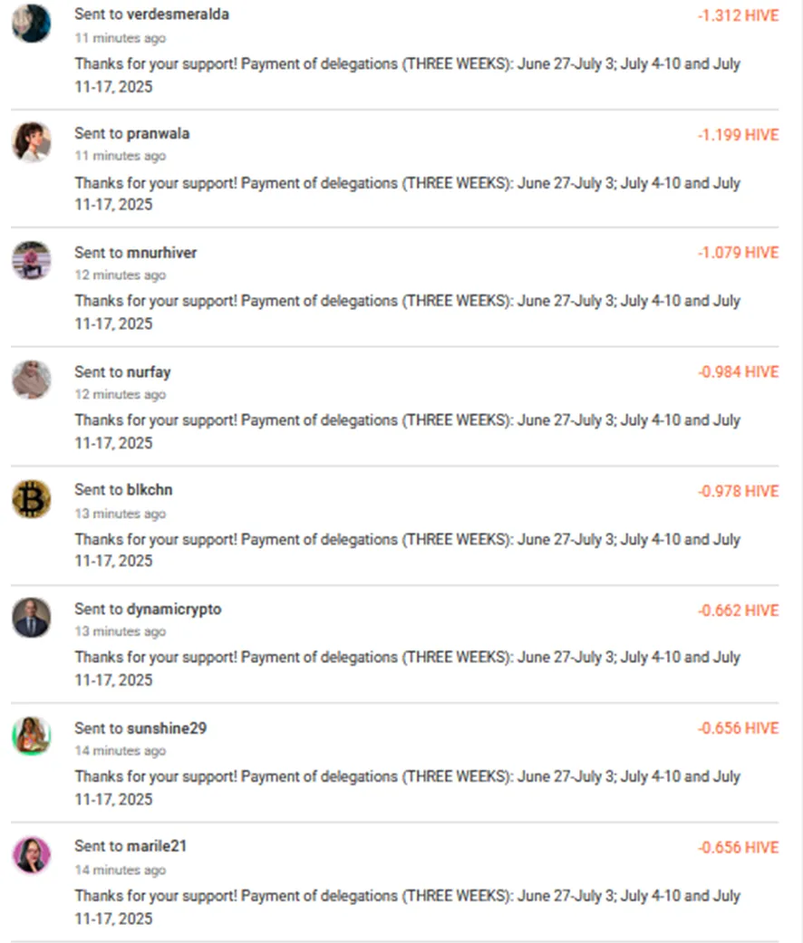Click dynamicrypto's avatar photo
Image resolution: width=803 pixels, height=943 pixels.
coord(32,618)
